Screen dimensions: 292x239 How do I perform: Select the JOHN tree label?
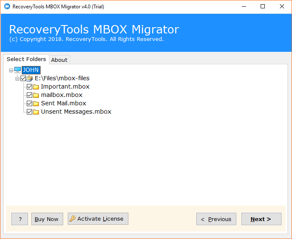point(31,70)
